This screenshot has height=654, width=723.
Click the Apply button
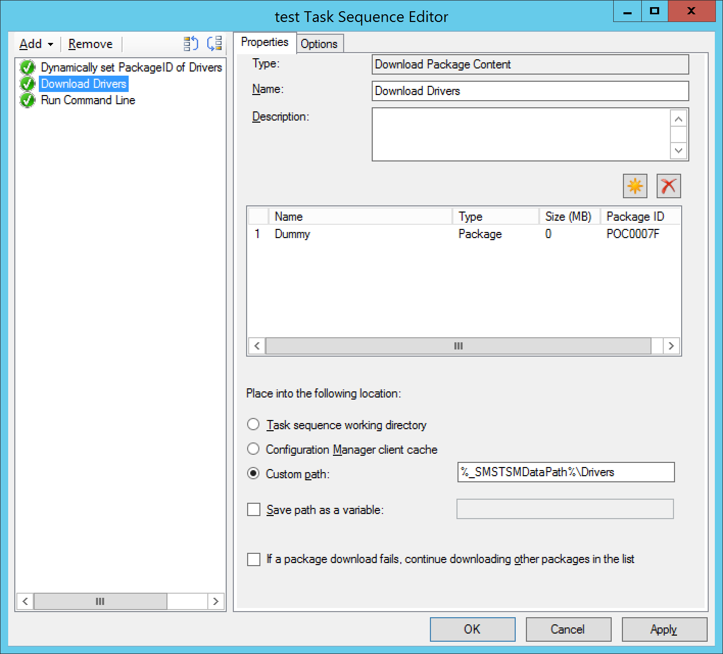point(664,629)
